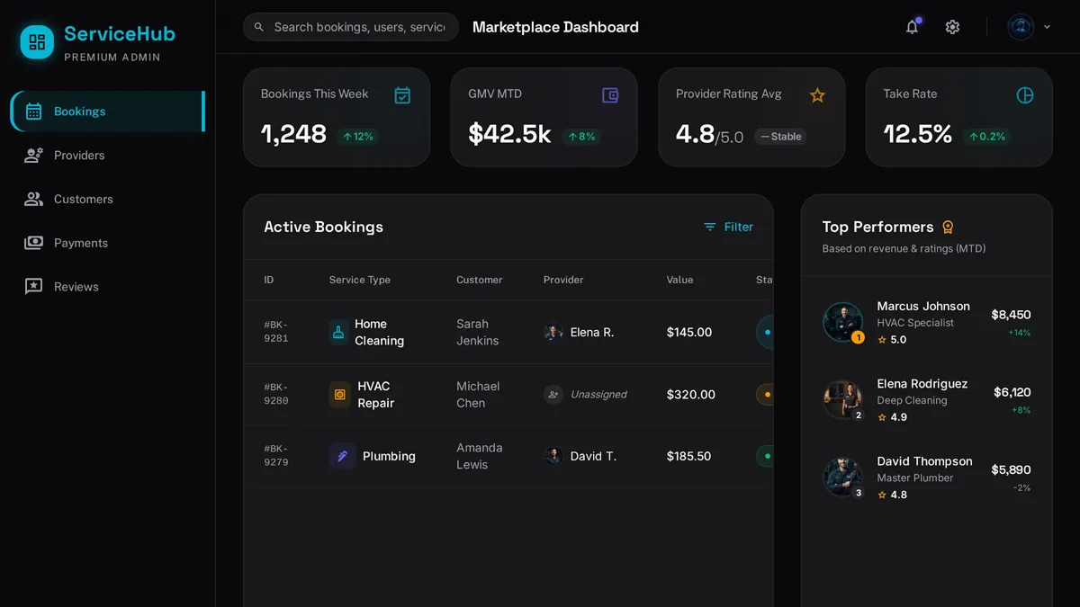Open David Thompson's performer avatar
The height and width of the screenshot is (607, 1080).
(x=843, y=477)
